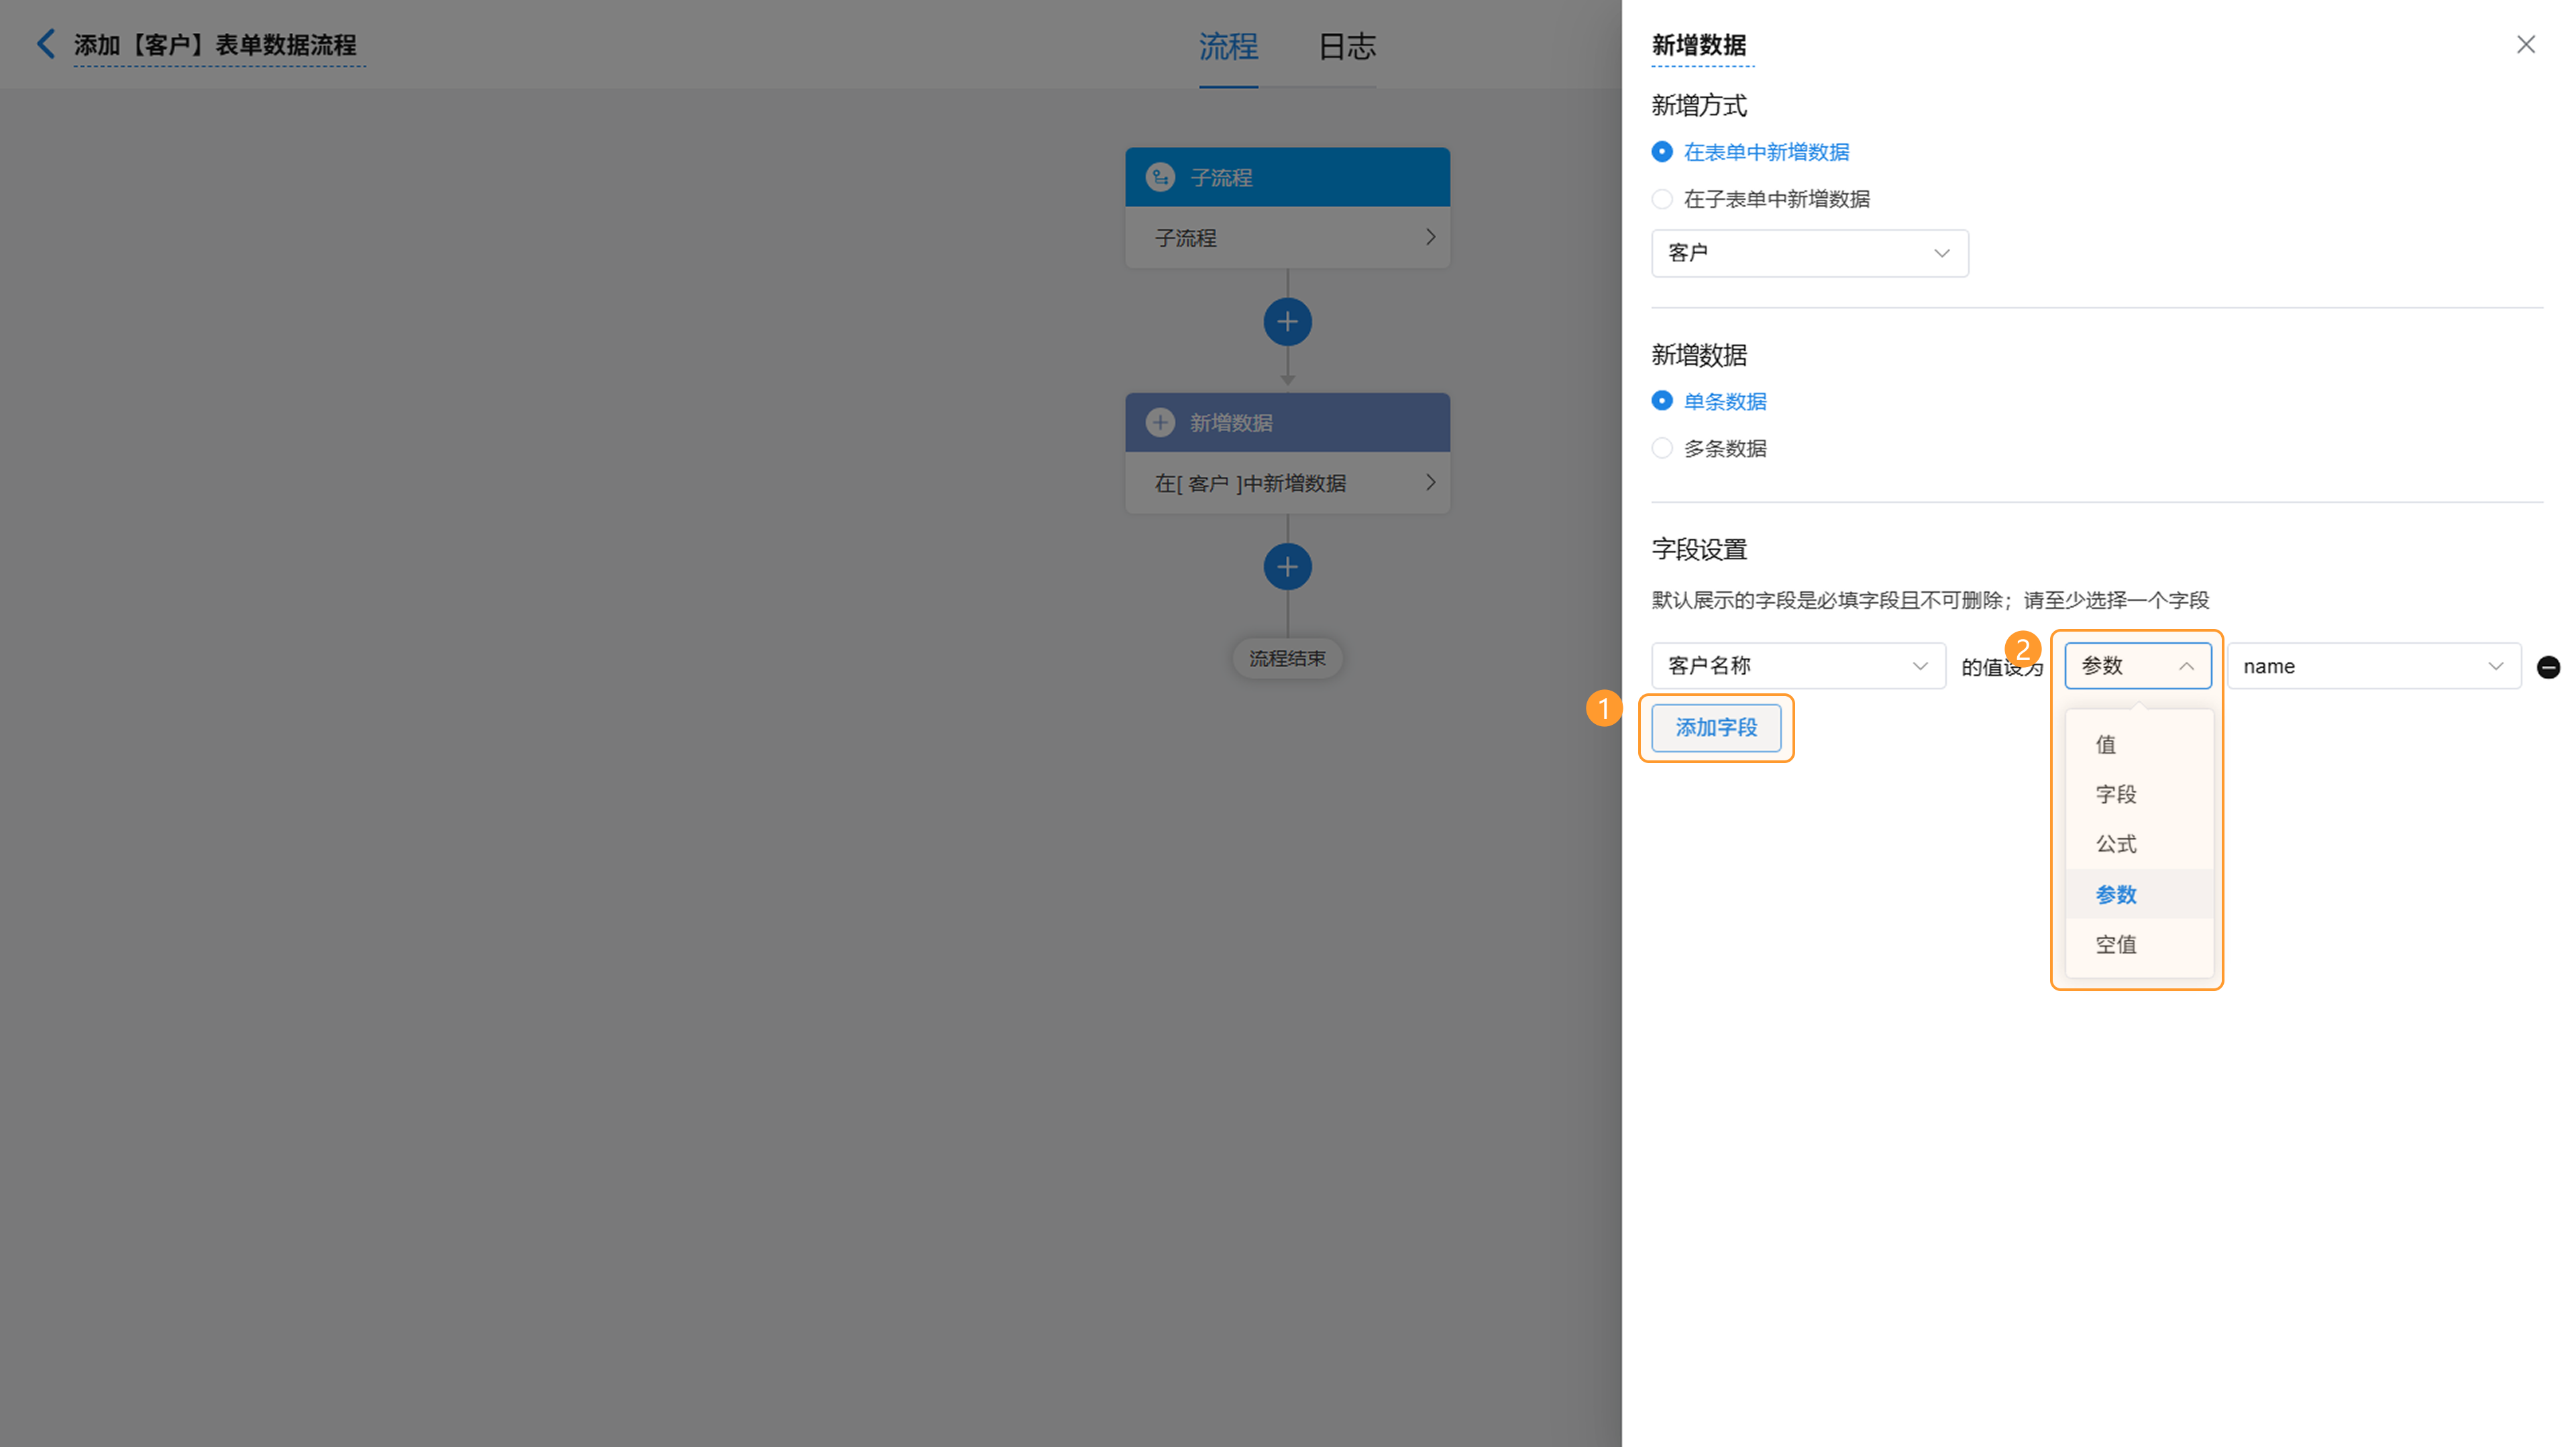Click the 流程结束 end node
The width and height of the screenshot is (2576, 1447).
point(1287,658)
